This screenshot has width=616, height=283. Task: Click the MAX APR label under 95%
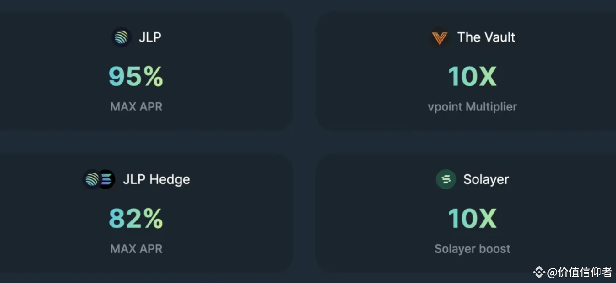[136, 106]
